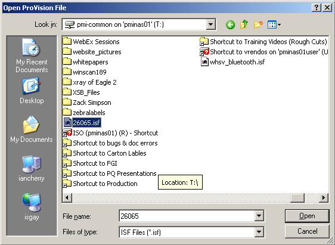This screenshot has height=245, width=335.
Task: Click the whsv_bluetooth.isf file icon
Action: (204, 62)
